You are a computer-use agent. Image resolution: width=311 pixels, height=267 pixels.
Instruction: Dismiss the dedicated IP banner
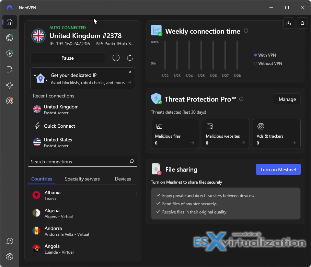(130, 72)
